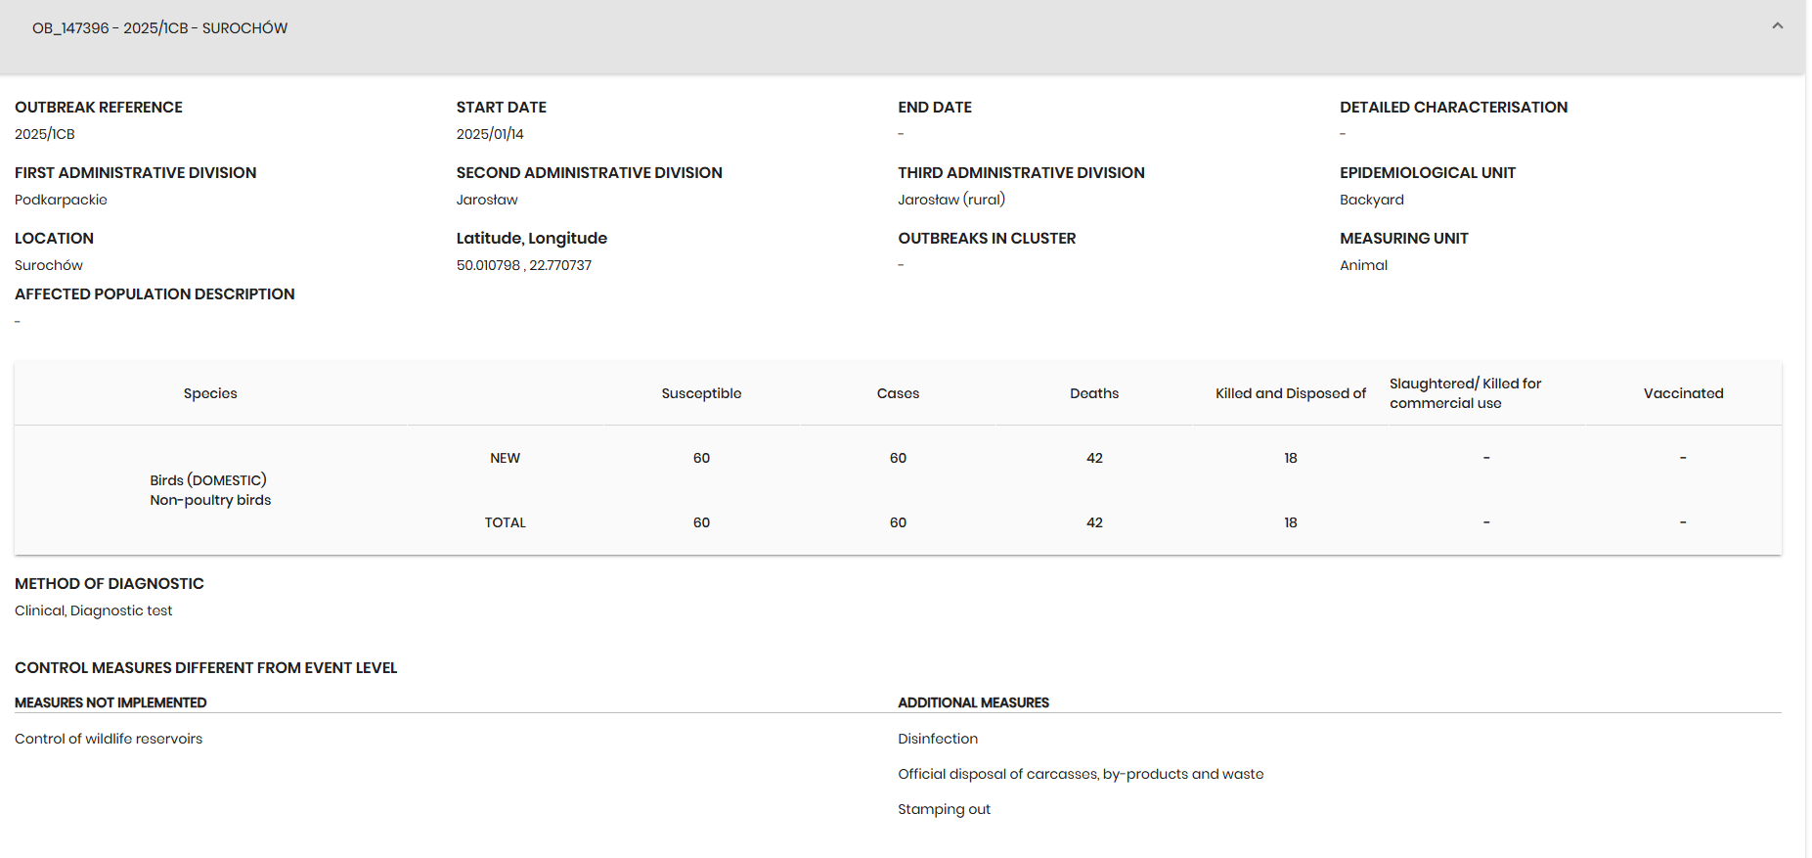Click the Deaths value in NEW row
Viewport: 1812px width, 858px height.
click(x=1094, y=458)
